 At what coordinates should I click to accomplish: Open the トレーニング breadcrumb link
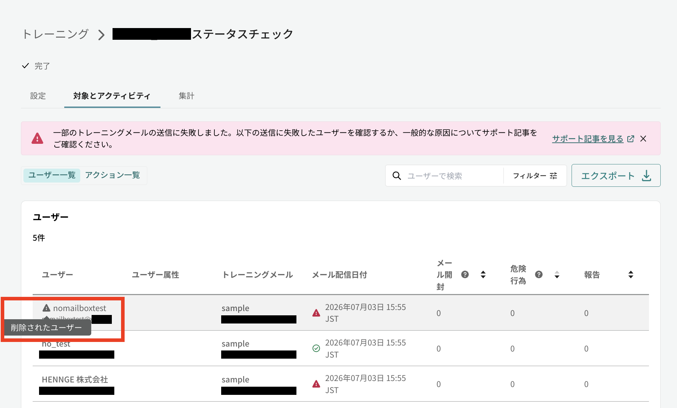tap(55, 34)
